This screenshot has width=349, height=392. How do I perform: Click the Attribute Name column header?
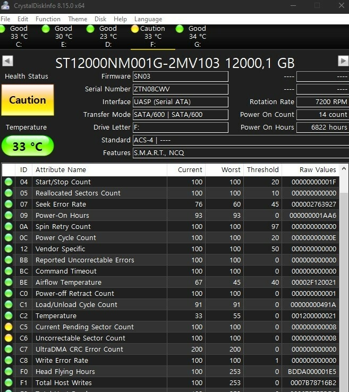point(99,170)
